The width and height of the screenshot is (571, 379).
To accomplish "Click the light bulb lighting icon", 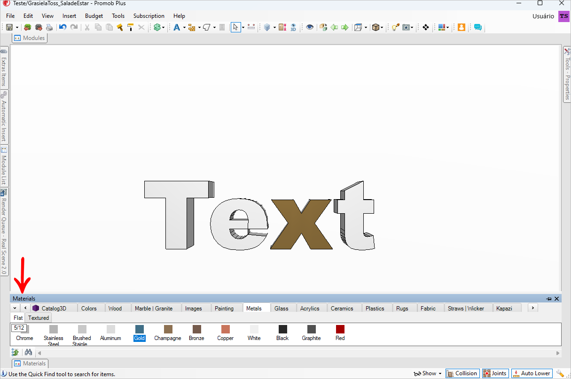I will coord(395,27).
